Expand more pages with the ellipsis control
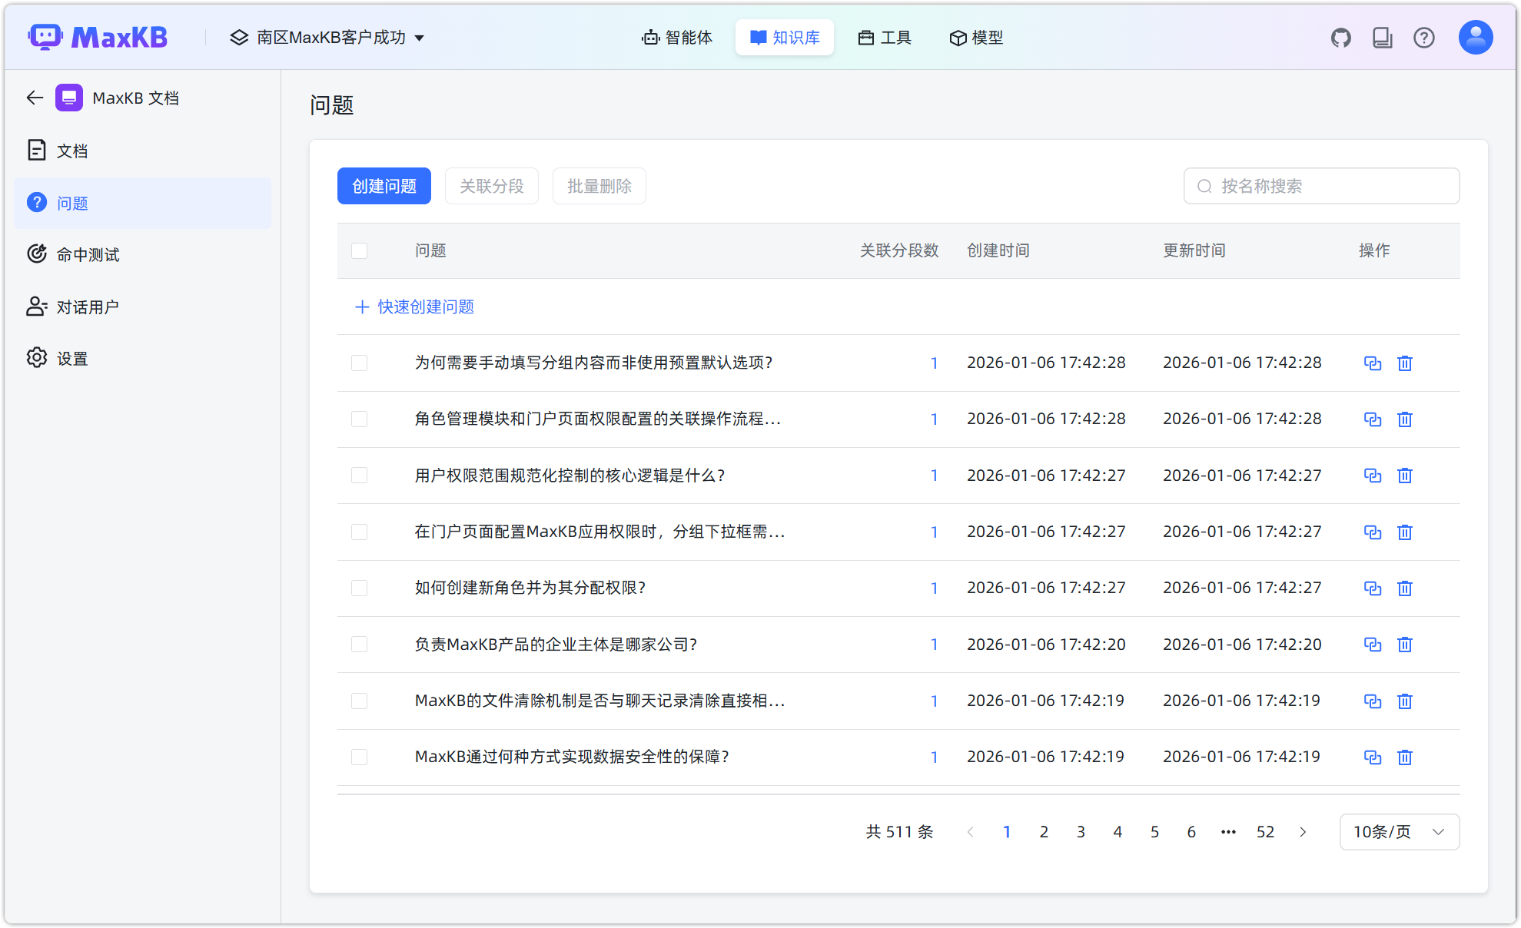The image size is (1521, 928). [x=1227, y=831]
